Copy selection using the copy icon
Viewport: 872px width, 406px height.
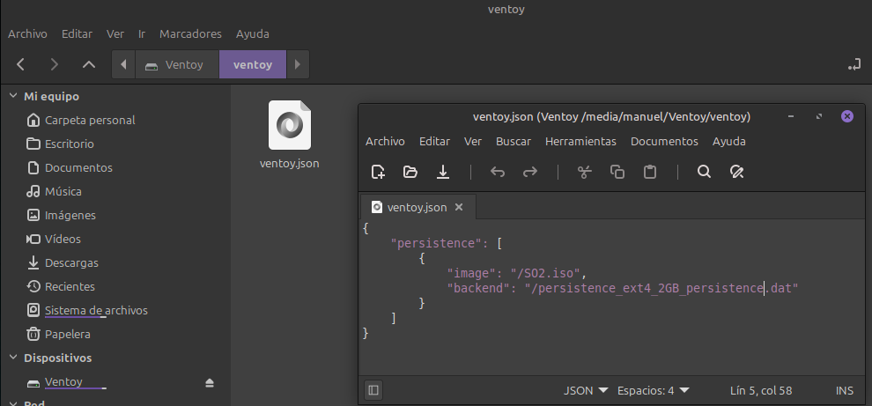(x=617, y=172)
